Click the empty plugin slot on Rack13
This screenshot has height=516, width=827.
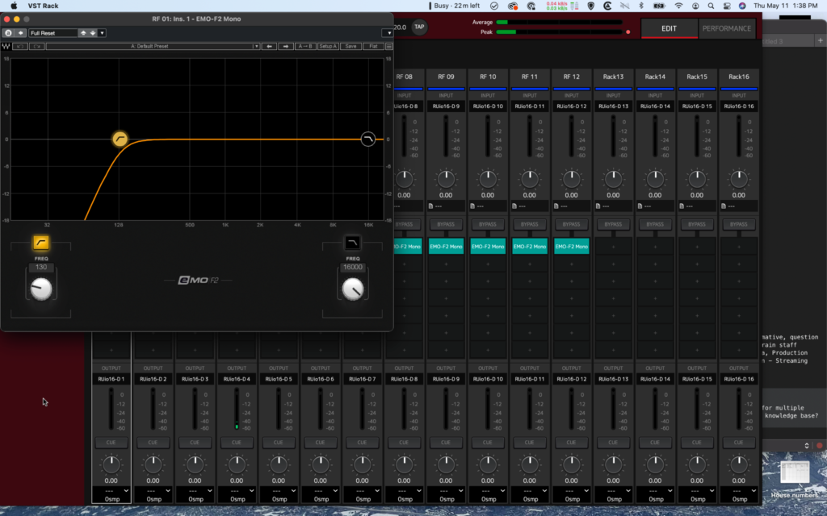point(614,247)
